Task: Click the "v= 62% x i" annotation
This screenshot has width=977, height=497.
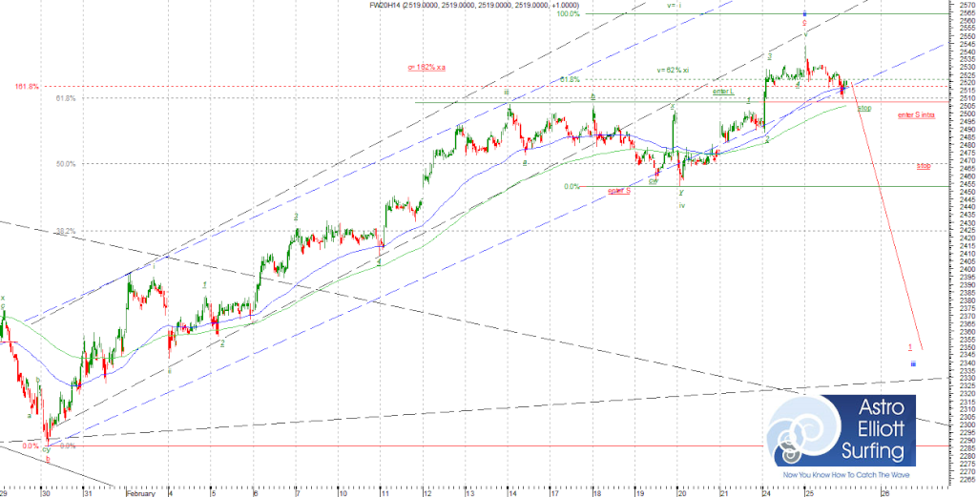Action: 673,70
